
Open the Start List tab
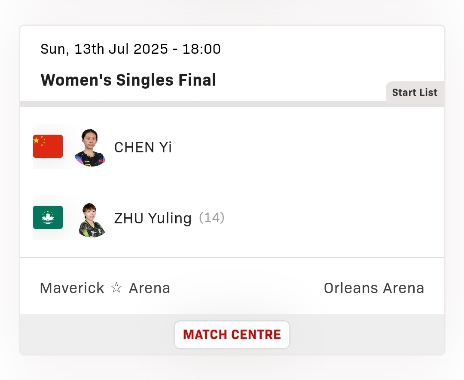415,93
